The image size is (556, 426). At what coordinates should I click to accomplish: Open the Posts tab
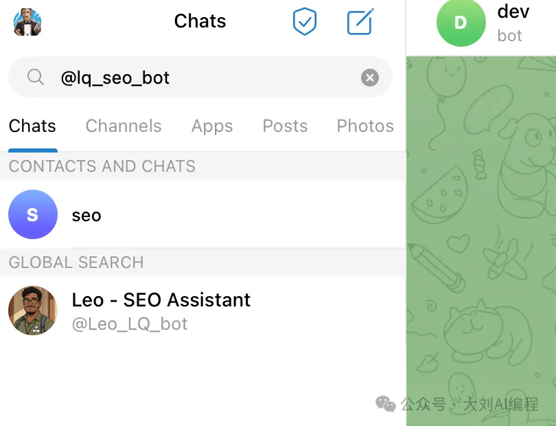285,126
